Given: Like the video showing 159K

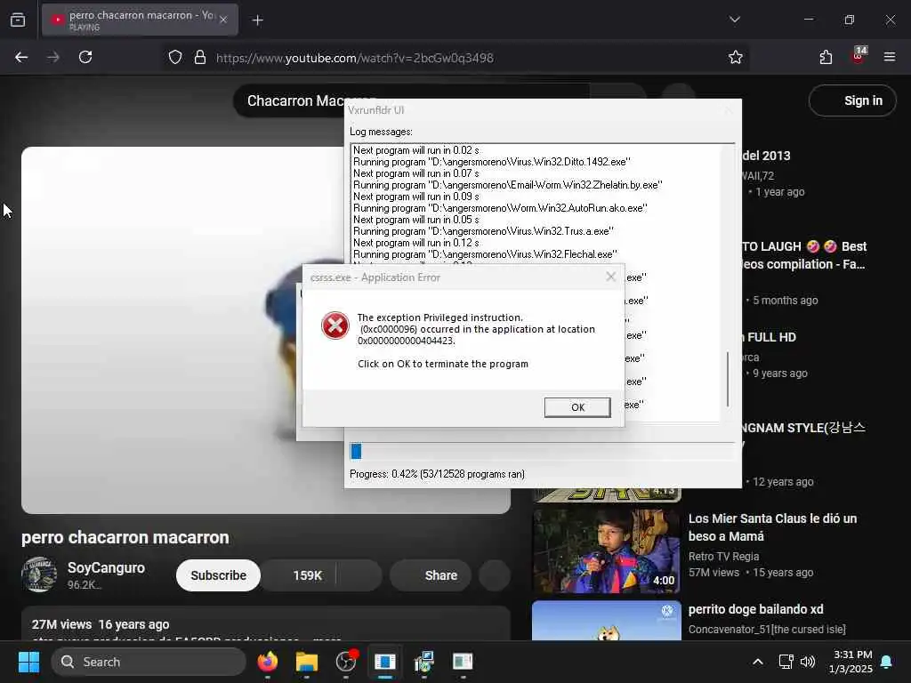Looking at the screenshot, I should [299, 575].
